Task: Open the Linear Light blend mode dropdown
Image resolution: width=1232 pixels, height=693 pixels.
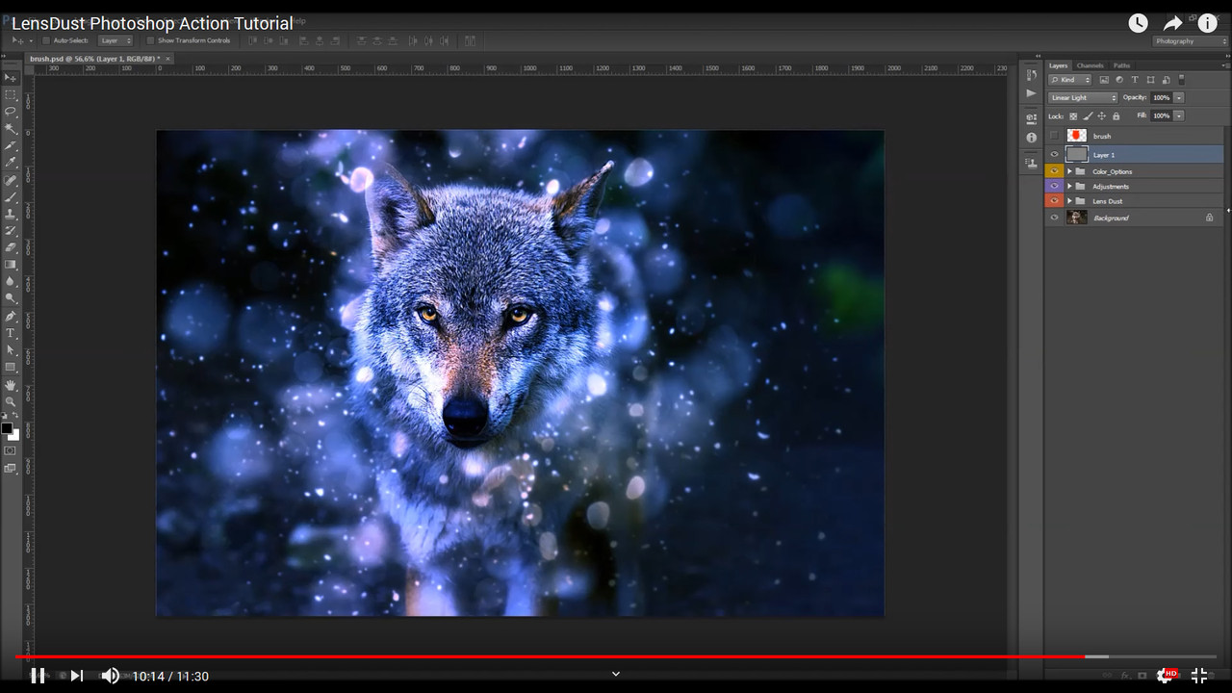Action: pyautogui.click(x=1083, y=98)
